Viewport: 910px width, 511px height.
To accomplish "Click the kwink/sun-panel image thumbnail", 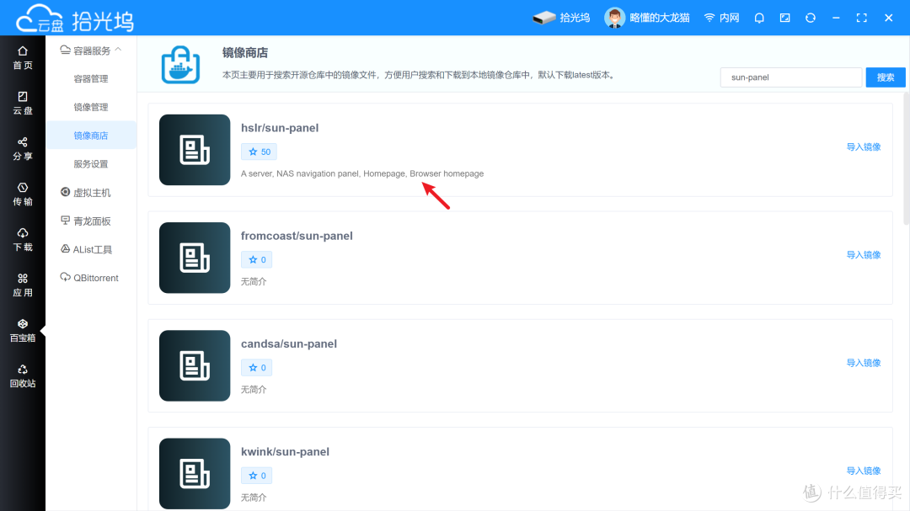I will click(x=195, y=473).
